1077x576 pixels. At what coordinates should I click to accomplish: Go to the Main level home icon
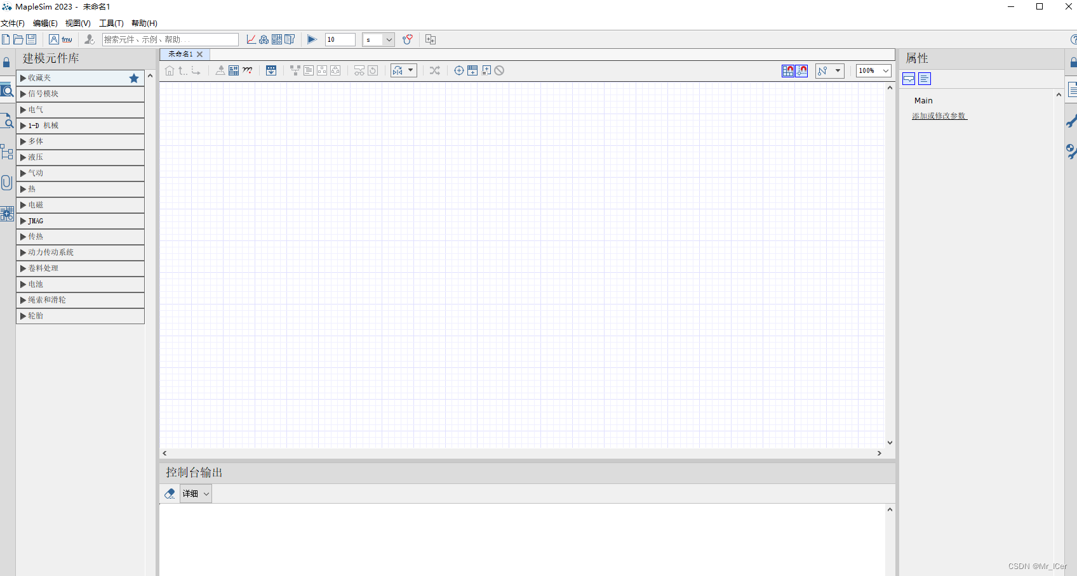pos(170,70)
